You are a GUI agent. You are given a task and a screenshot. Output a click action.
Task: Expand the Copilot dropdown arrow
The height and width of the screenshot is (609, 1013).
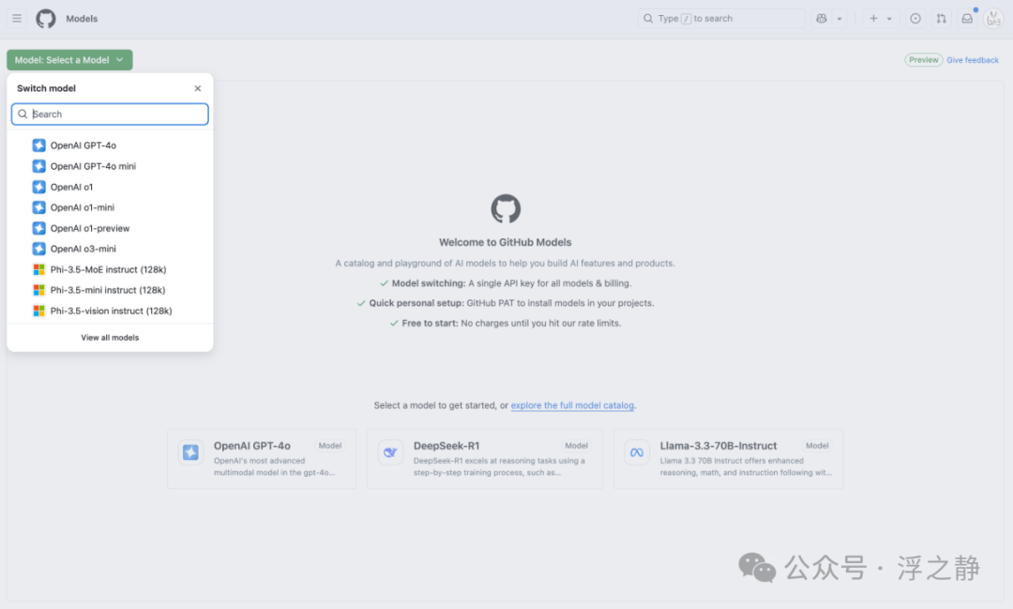pyautogui.click(x=839, y=19)
